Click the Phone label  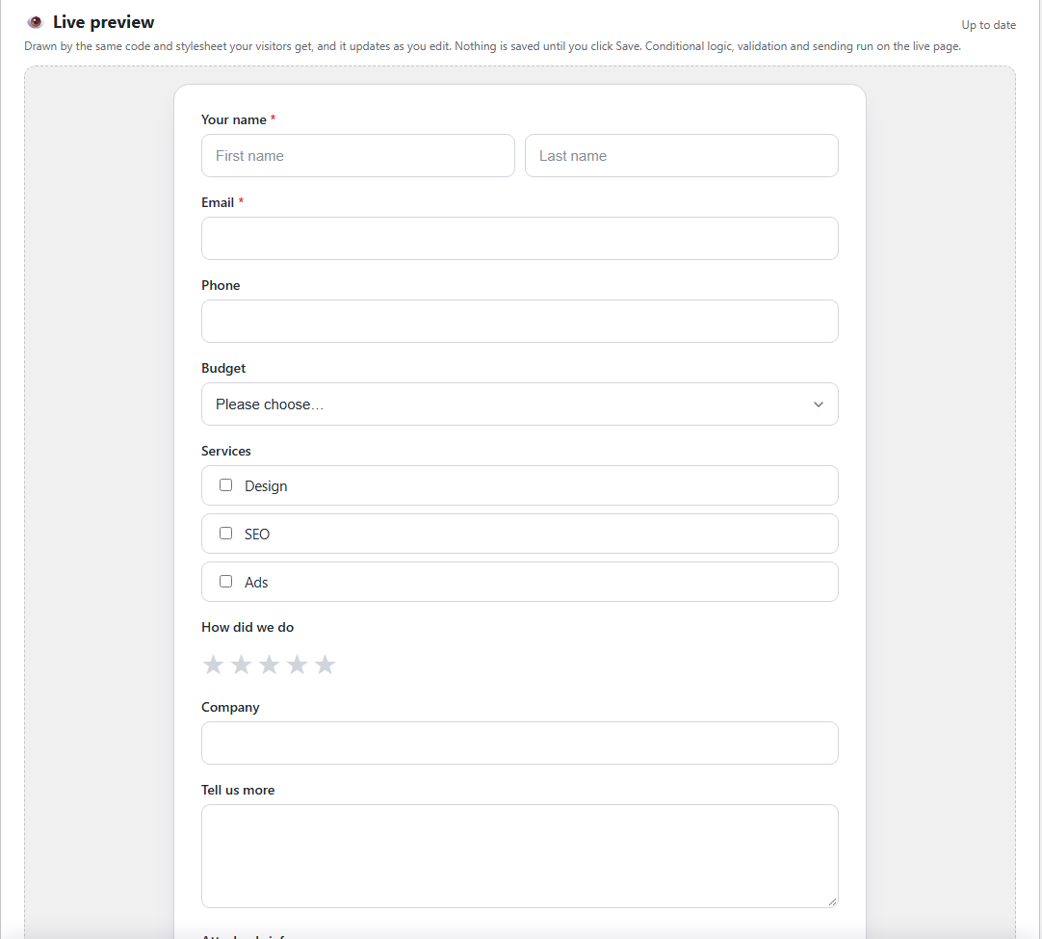[x=221, y=285]
